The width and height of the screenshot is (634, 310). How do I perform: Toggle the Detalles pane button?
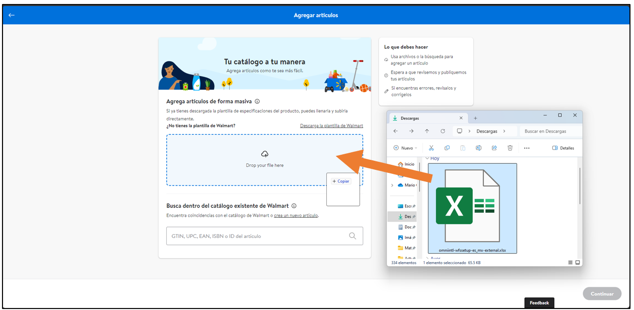click(563, 148)
